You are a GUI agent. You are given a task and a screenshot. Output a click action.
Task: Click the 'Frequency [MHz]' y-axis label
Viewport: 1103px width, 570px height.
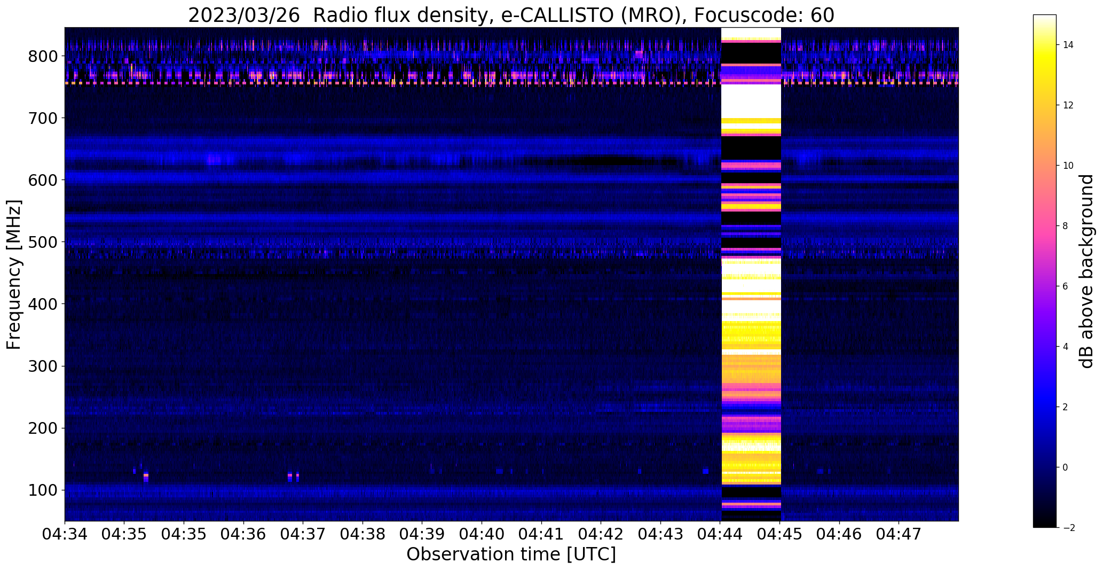coord(14,275)
